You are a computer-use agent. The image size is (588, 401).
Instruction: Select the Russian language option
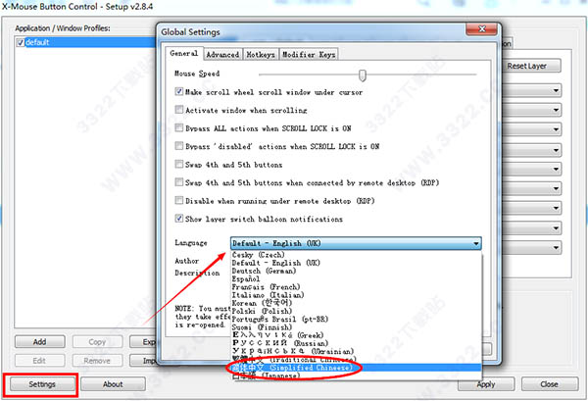click(356, 343)
